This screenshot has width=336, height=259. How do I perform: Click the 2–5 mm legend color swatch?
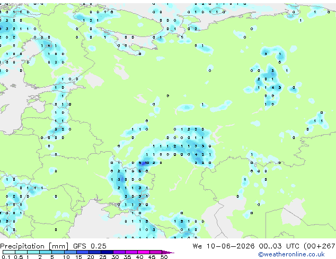click(46, 252)
